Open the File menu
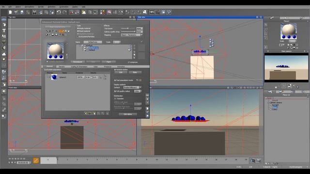This screenshot has width=310, height=174. 3,7
